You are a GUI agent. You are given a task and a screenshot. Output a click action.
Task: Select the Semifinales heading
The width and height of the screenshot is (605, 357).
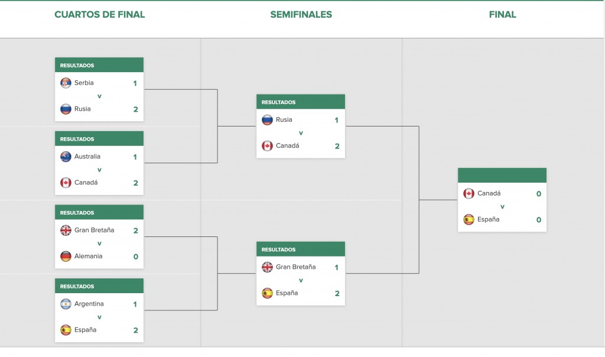[x=301, y=15]
